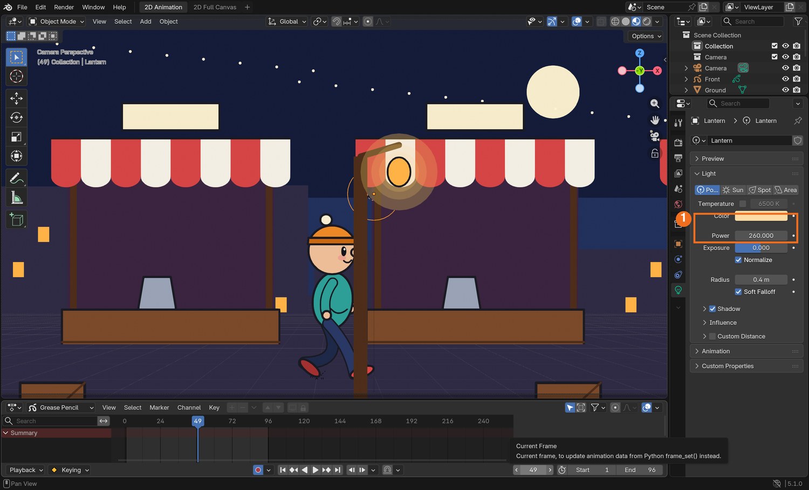Click the Exposure slider field
809x490 pixels.
[x=761, y=248]
